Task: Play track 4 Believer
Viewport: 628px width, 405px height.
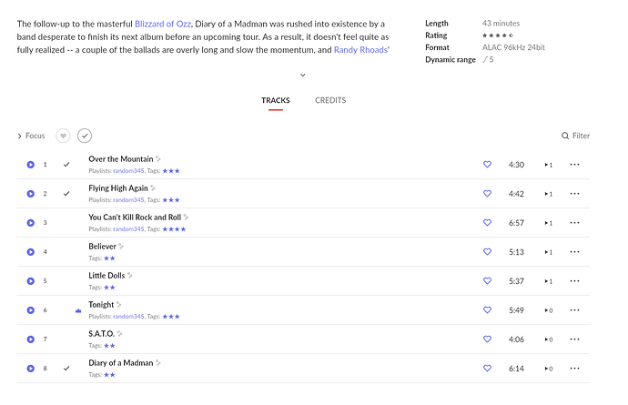Action: pos(30,252)
